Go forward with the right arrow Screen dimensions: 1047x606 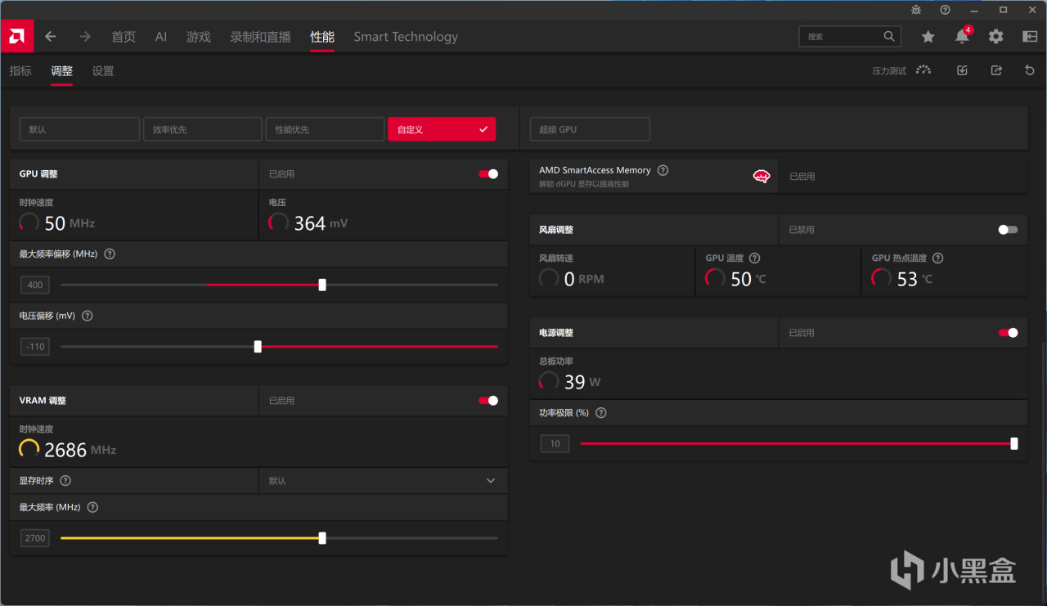click(85, 37)
